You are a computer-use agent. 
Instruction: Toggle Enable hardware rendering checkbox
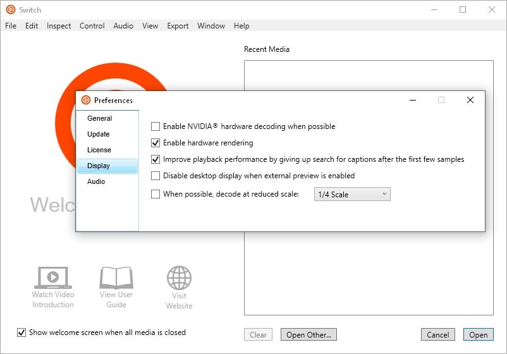pyautogui.click(x=156, y=143)
